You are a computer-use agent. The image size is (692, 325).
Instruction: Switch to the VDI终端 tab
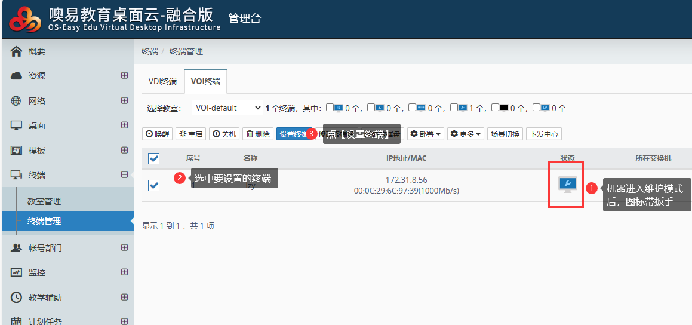coord(162,82)
